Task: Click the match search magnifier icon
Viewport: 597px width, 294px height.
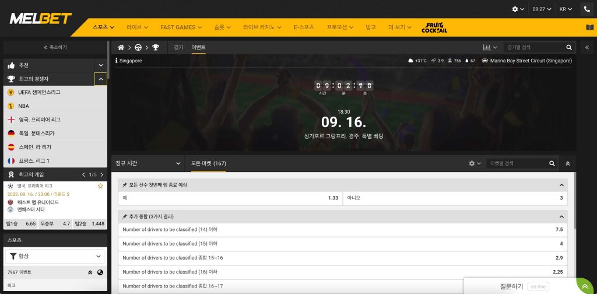Action: [569, 47]
